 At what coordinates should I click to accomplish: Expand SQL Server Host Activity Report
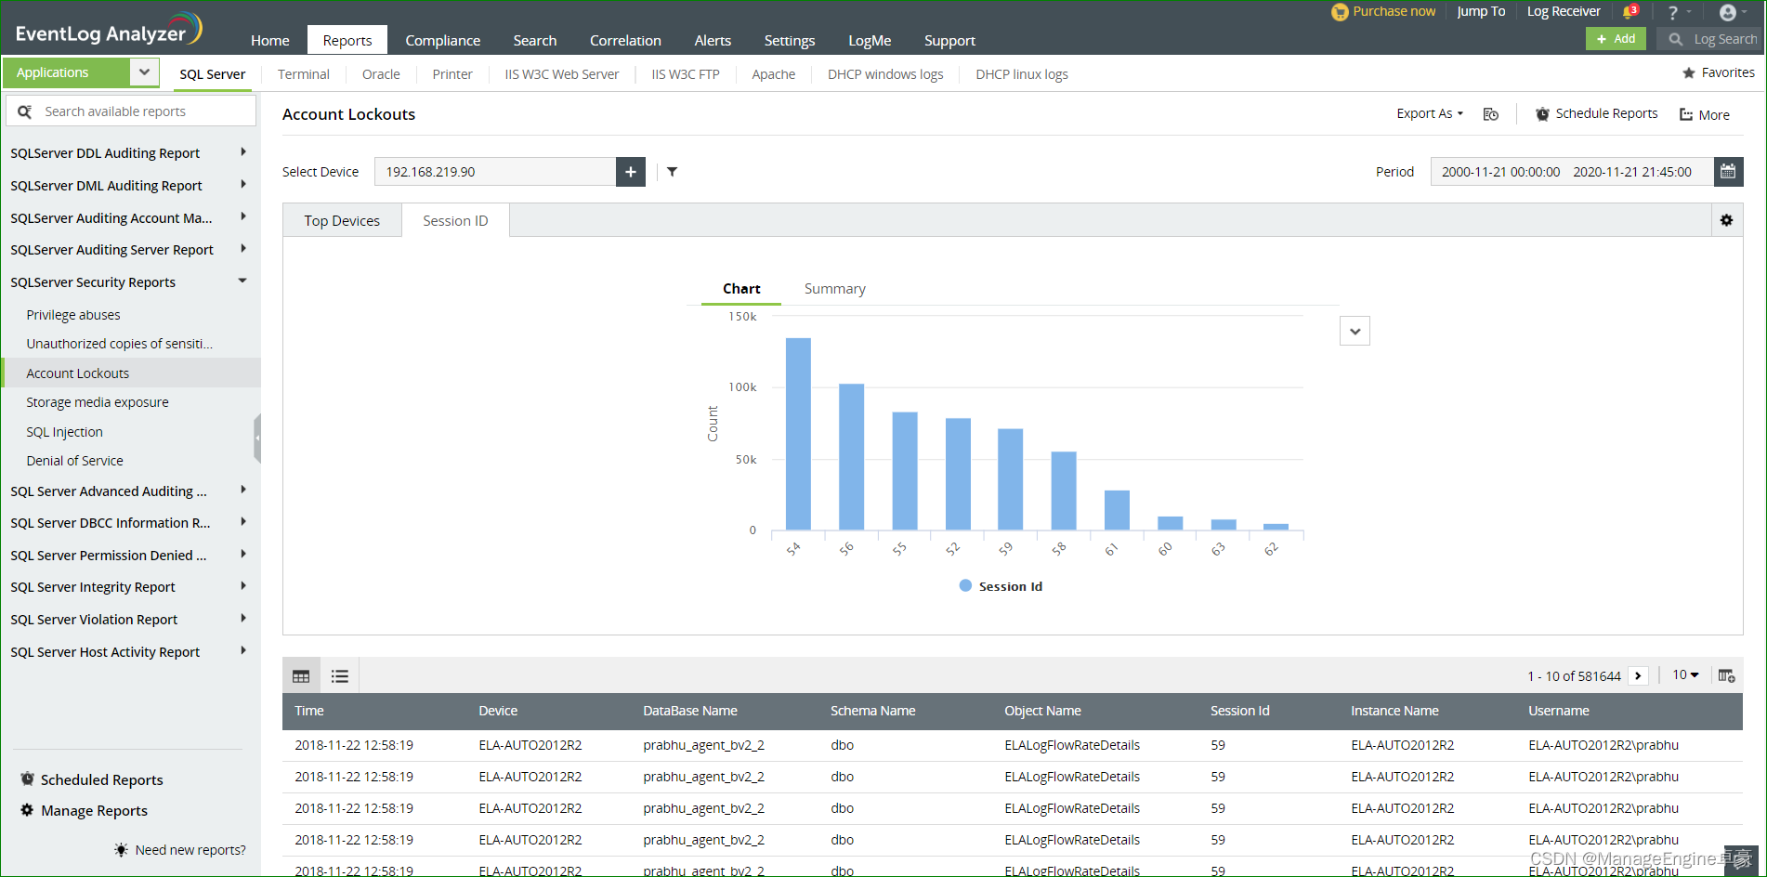(242, 651)
